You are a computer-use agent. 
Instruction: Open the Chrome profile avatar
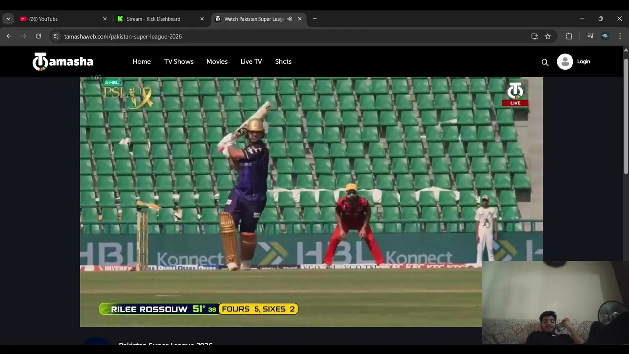coord(605,36)
